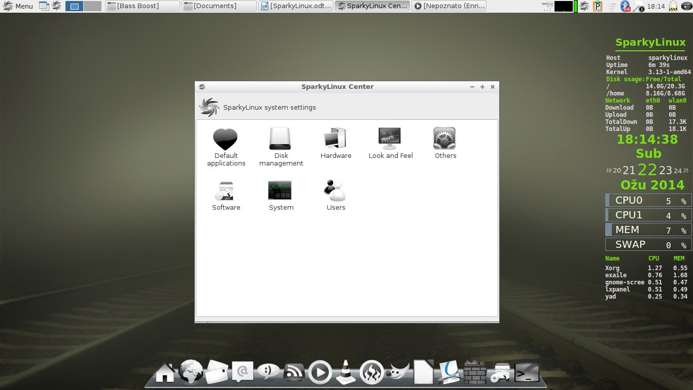This screenshot has width=693, height=390.
Task: Open the terminal from the dock
Action: point(527,373)
